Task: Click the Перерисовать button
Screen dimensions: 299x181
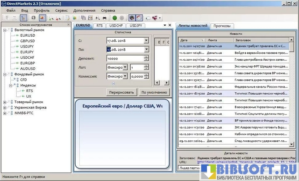Action: pyautogui.click(x=121, y=92)
